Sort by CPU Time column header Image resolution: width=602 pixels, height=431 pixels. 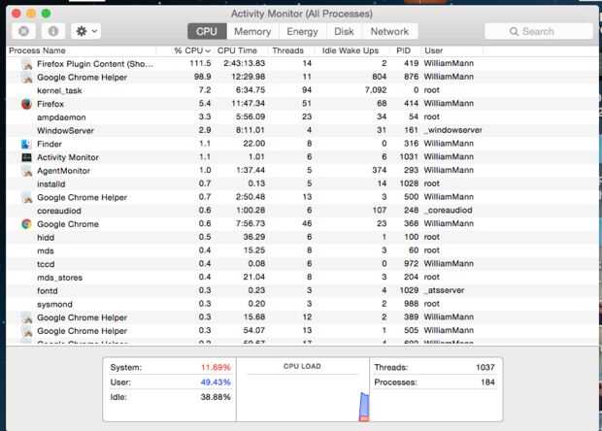pyautogui.click(x=237, y=50)
